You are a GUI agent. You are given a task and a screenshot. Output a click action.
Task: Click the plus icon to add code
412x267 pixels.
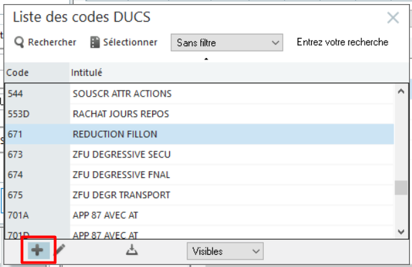pyautogui.click(x=39, y=250)
